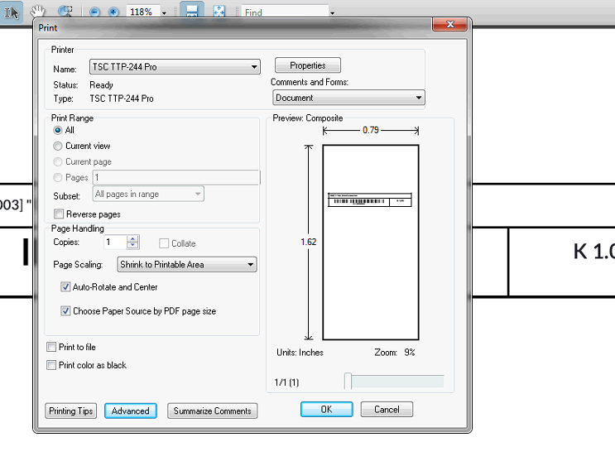
Task: Uncheck Choose Paper Source by PDF page size
Action: pyautogui.click(x=65, y=310)
